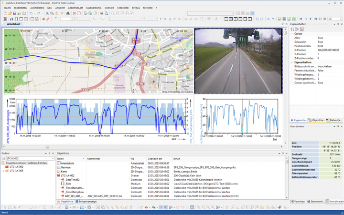Open the print preview icon

click(x=107, y=13)
